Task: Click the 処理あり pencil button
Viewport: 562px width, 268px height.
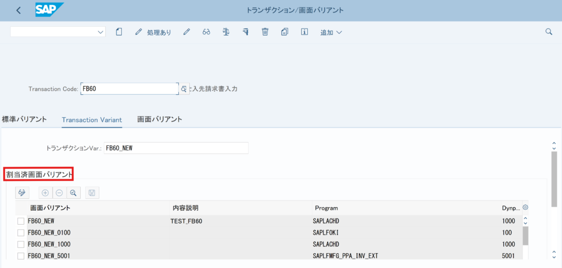Action: click(x=153, y=32)
